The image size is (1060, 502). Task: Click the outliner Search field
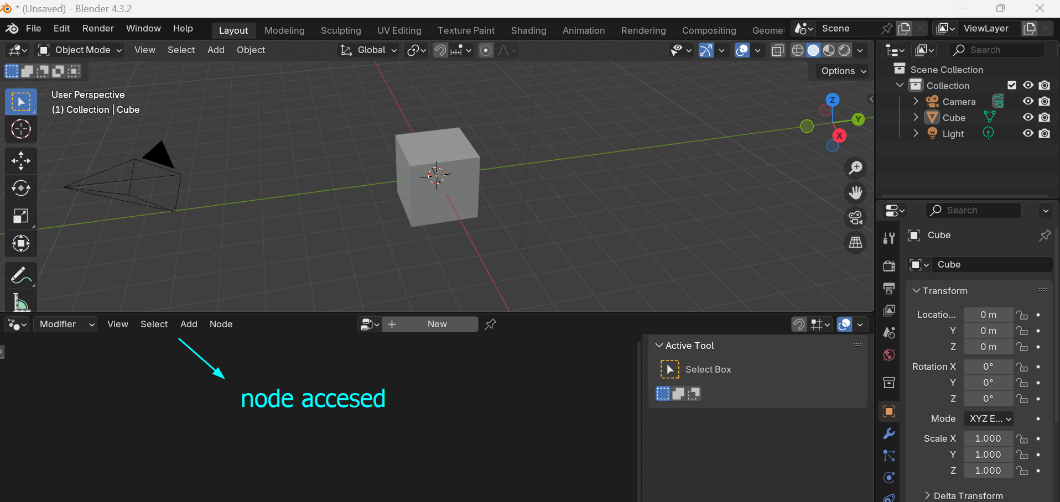[997, 50]
